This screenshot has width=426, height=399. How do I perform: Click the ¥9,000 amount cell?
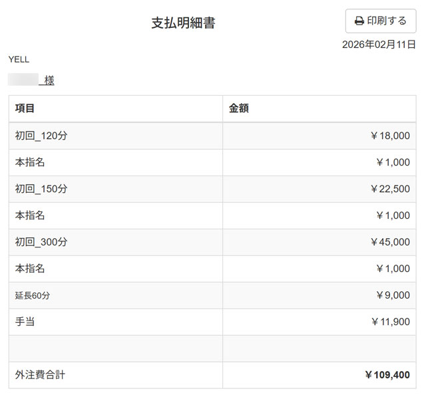pos(393,295)
